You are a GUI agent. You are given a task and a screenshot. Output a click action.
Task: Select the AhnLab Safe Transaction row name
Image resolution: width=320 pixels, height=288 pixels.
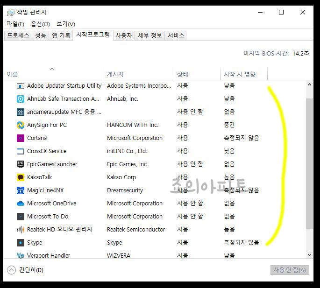(x=63, y=99)
